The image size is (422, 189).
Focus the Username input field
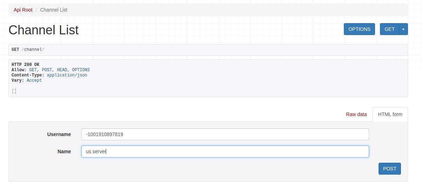[225, 134]
